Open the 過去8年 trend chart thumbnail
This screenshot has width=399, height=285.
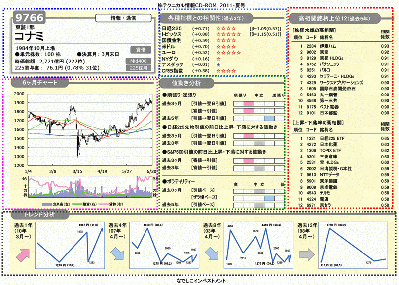258,245
